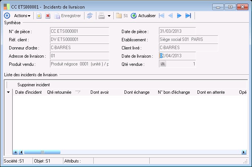
Task: Click the Produit vendu field
Action: [x=80, y=64]
